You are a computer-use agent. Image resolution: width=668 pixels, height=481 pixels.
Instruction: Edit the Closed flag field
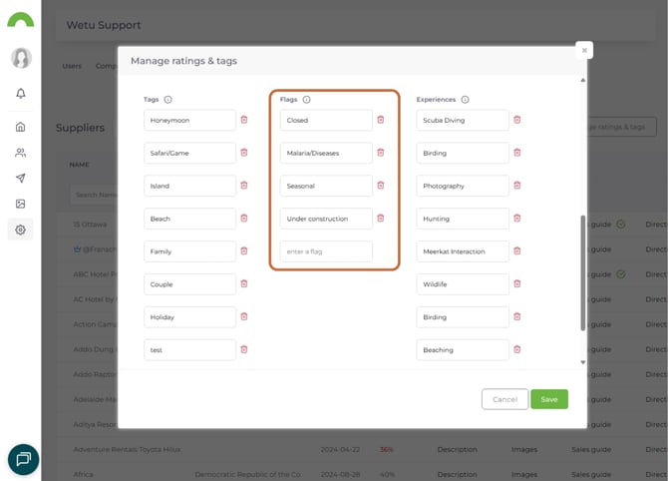(x=326, y=120)
